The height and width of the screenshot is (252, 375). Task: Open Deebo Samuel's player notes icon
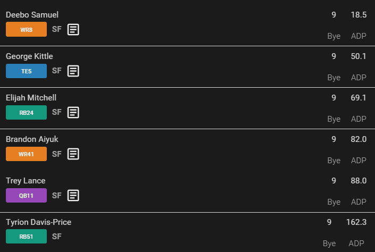coord(73,29)
